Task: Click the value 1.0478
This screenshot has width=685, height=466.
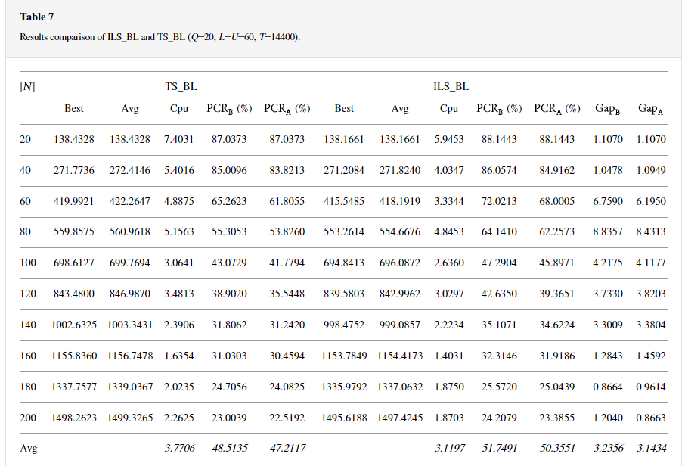Action: (x=608, y=170)
